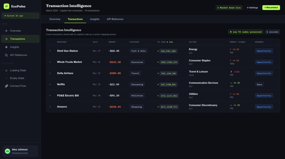This screenshot has height=159, width=285.
Task: Open the Alex Johnson account card
Action: coord(21,151)
